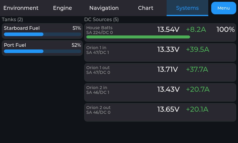Select the Orion 1 out source
Image resolution: width=238 pixels, height=143 pixels.
pos(160,72)
